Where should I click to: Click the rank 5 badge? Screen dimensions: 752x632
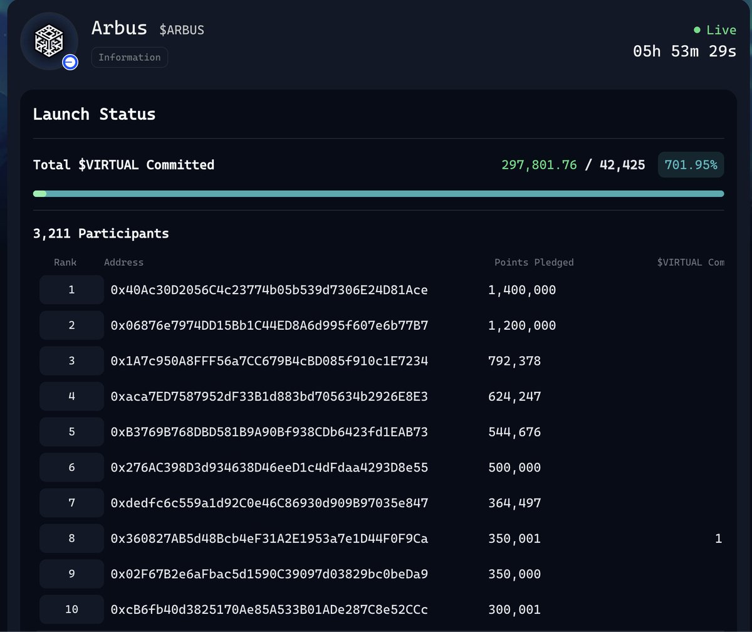[x=71, y=431]
